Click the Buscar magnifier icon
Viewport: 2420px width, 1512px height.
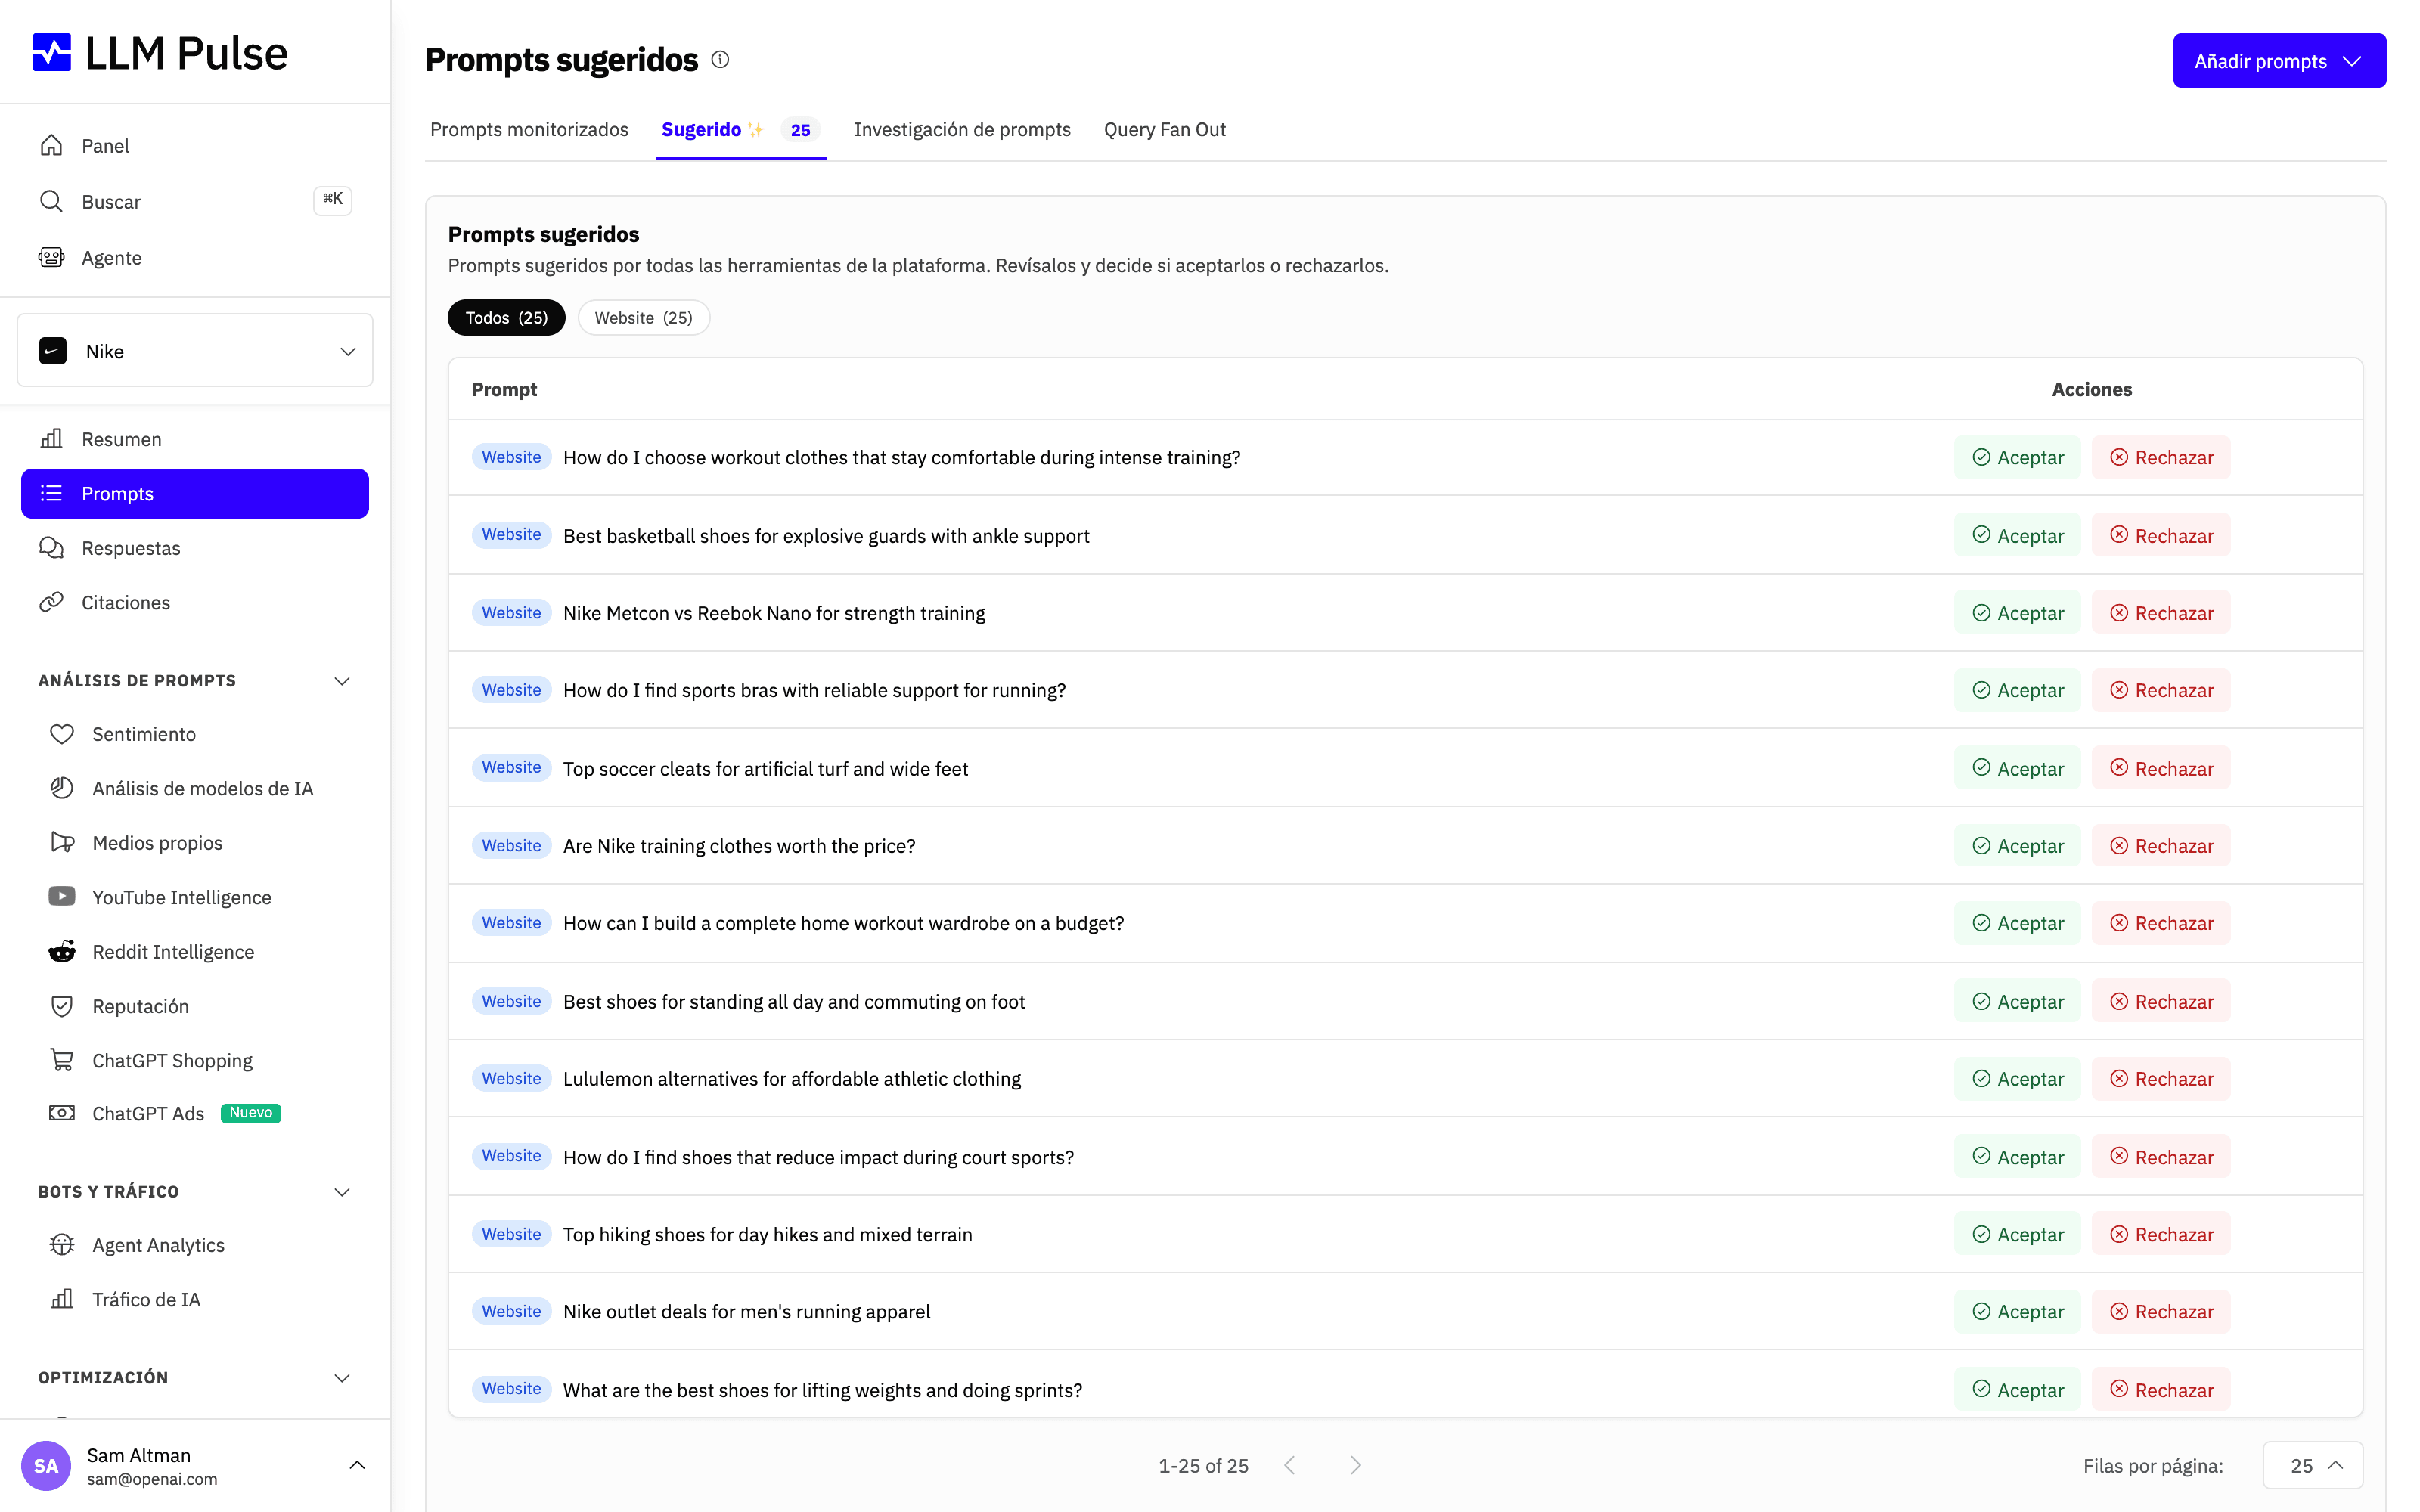[x=52, y=201]
